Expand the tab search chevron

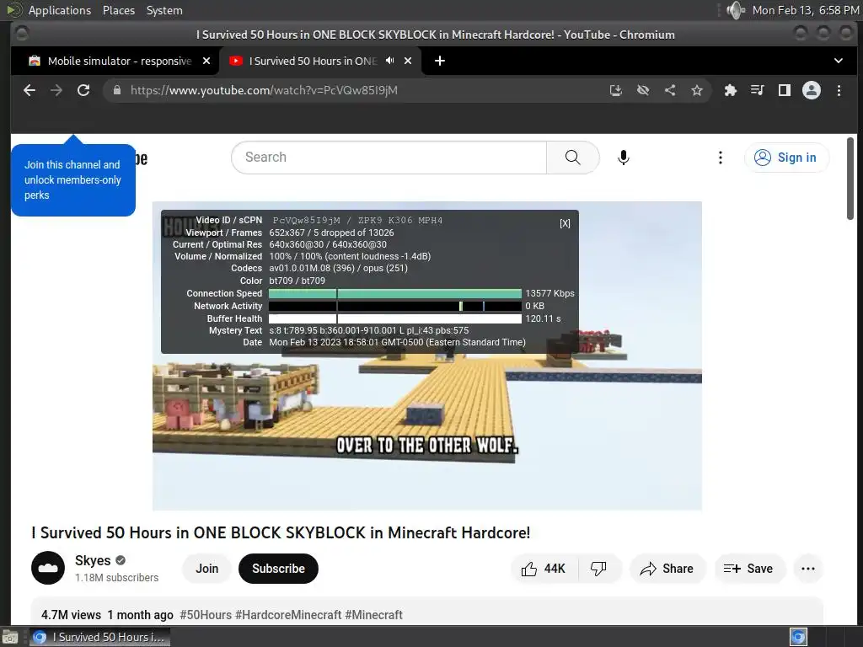[x=839, y=61]
